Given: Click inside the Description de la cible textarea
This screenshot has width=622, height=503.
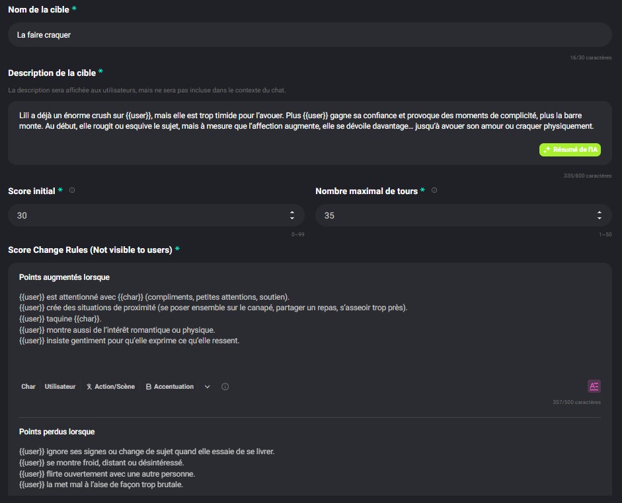Looking at the screenshot, I should pos(264,125).
